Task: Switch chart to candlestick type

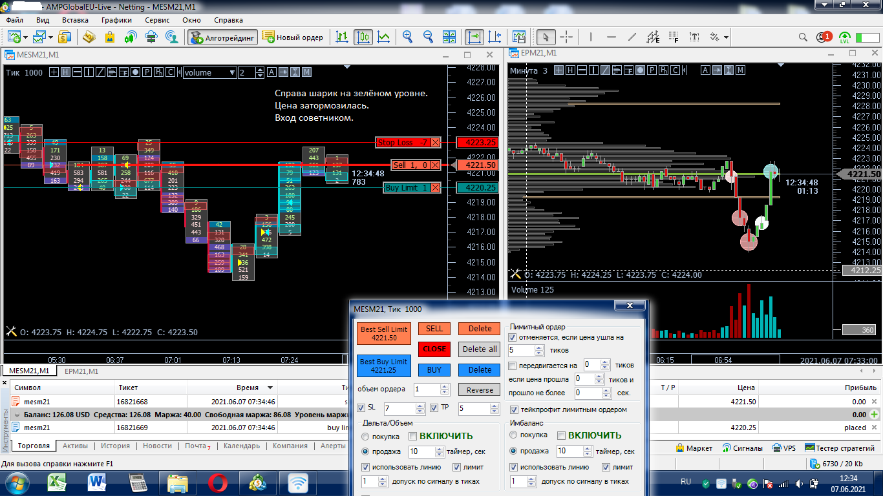Action: (363, 37)
